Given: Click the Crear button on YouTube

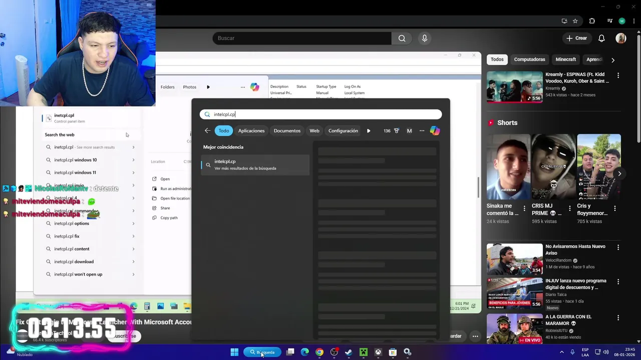Looking at the screenshot, I should pyautogui.click(x=576, y=38).
